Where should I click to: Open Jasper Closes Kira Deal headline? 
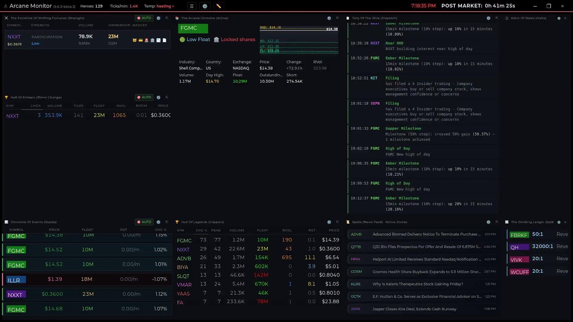(415, 309)
